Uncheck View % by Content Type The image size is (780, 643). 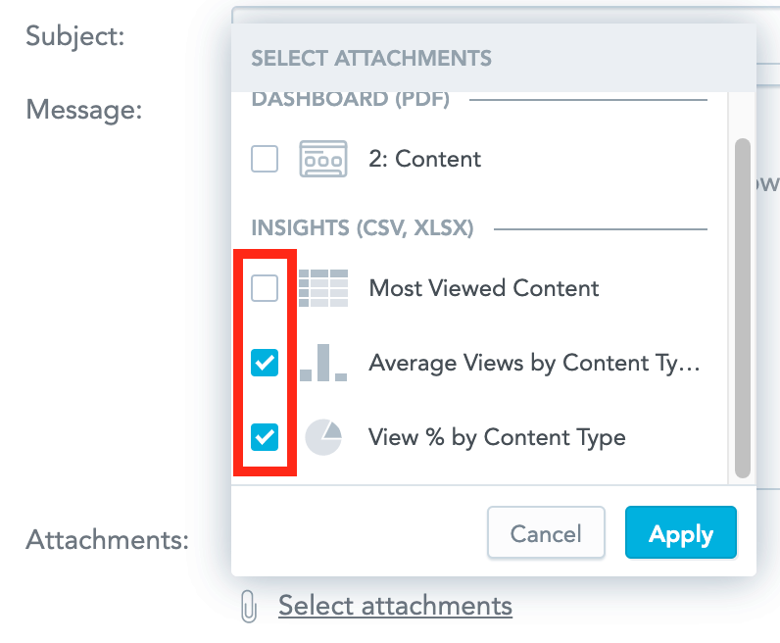coord(265,437)
